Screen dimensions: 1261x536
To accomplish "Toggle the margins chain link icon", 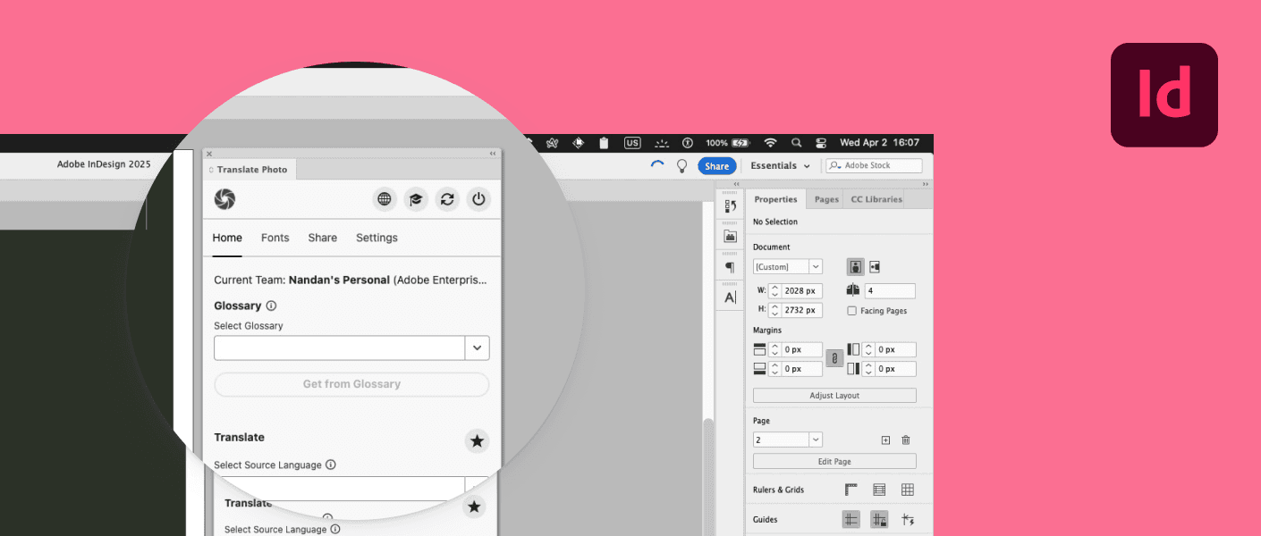I will (x=834, y=358).
